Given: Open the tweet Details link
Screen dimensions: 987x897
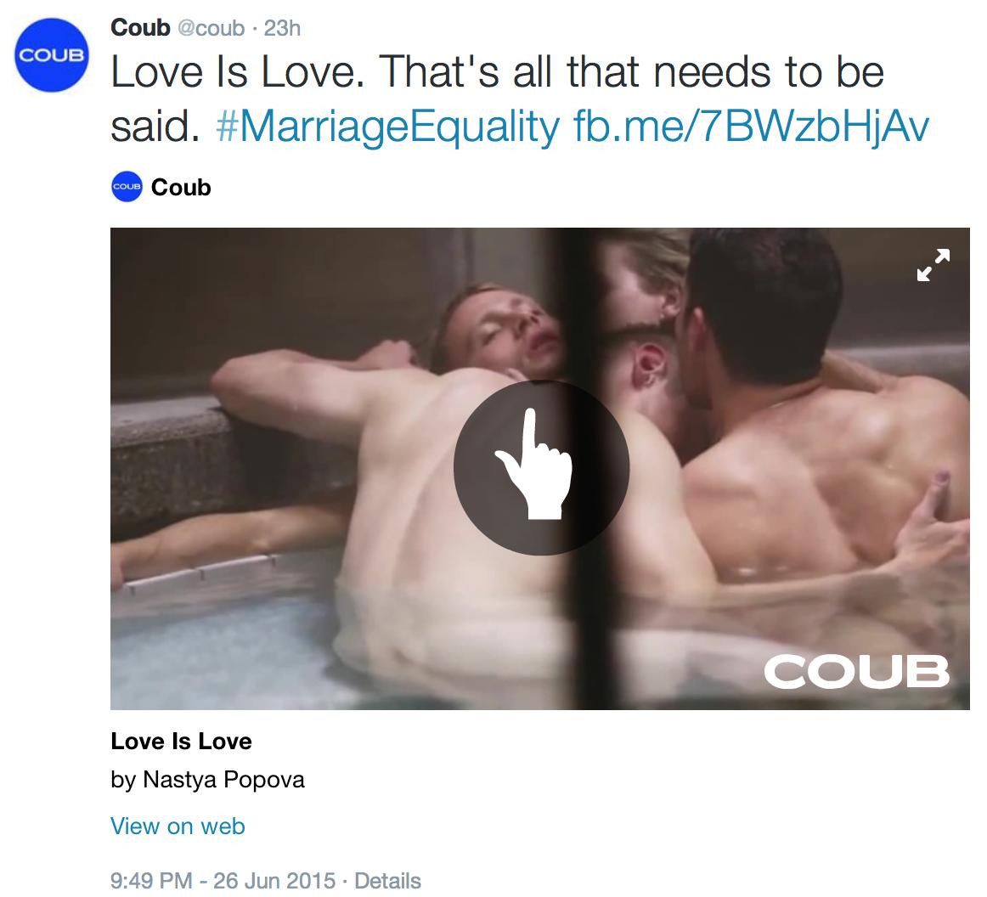Looking at the screenshot, I should 387,880.
